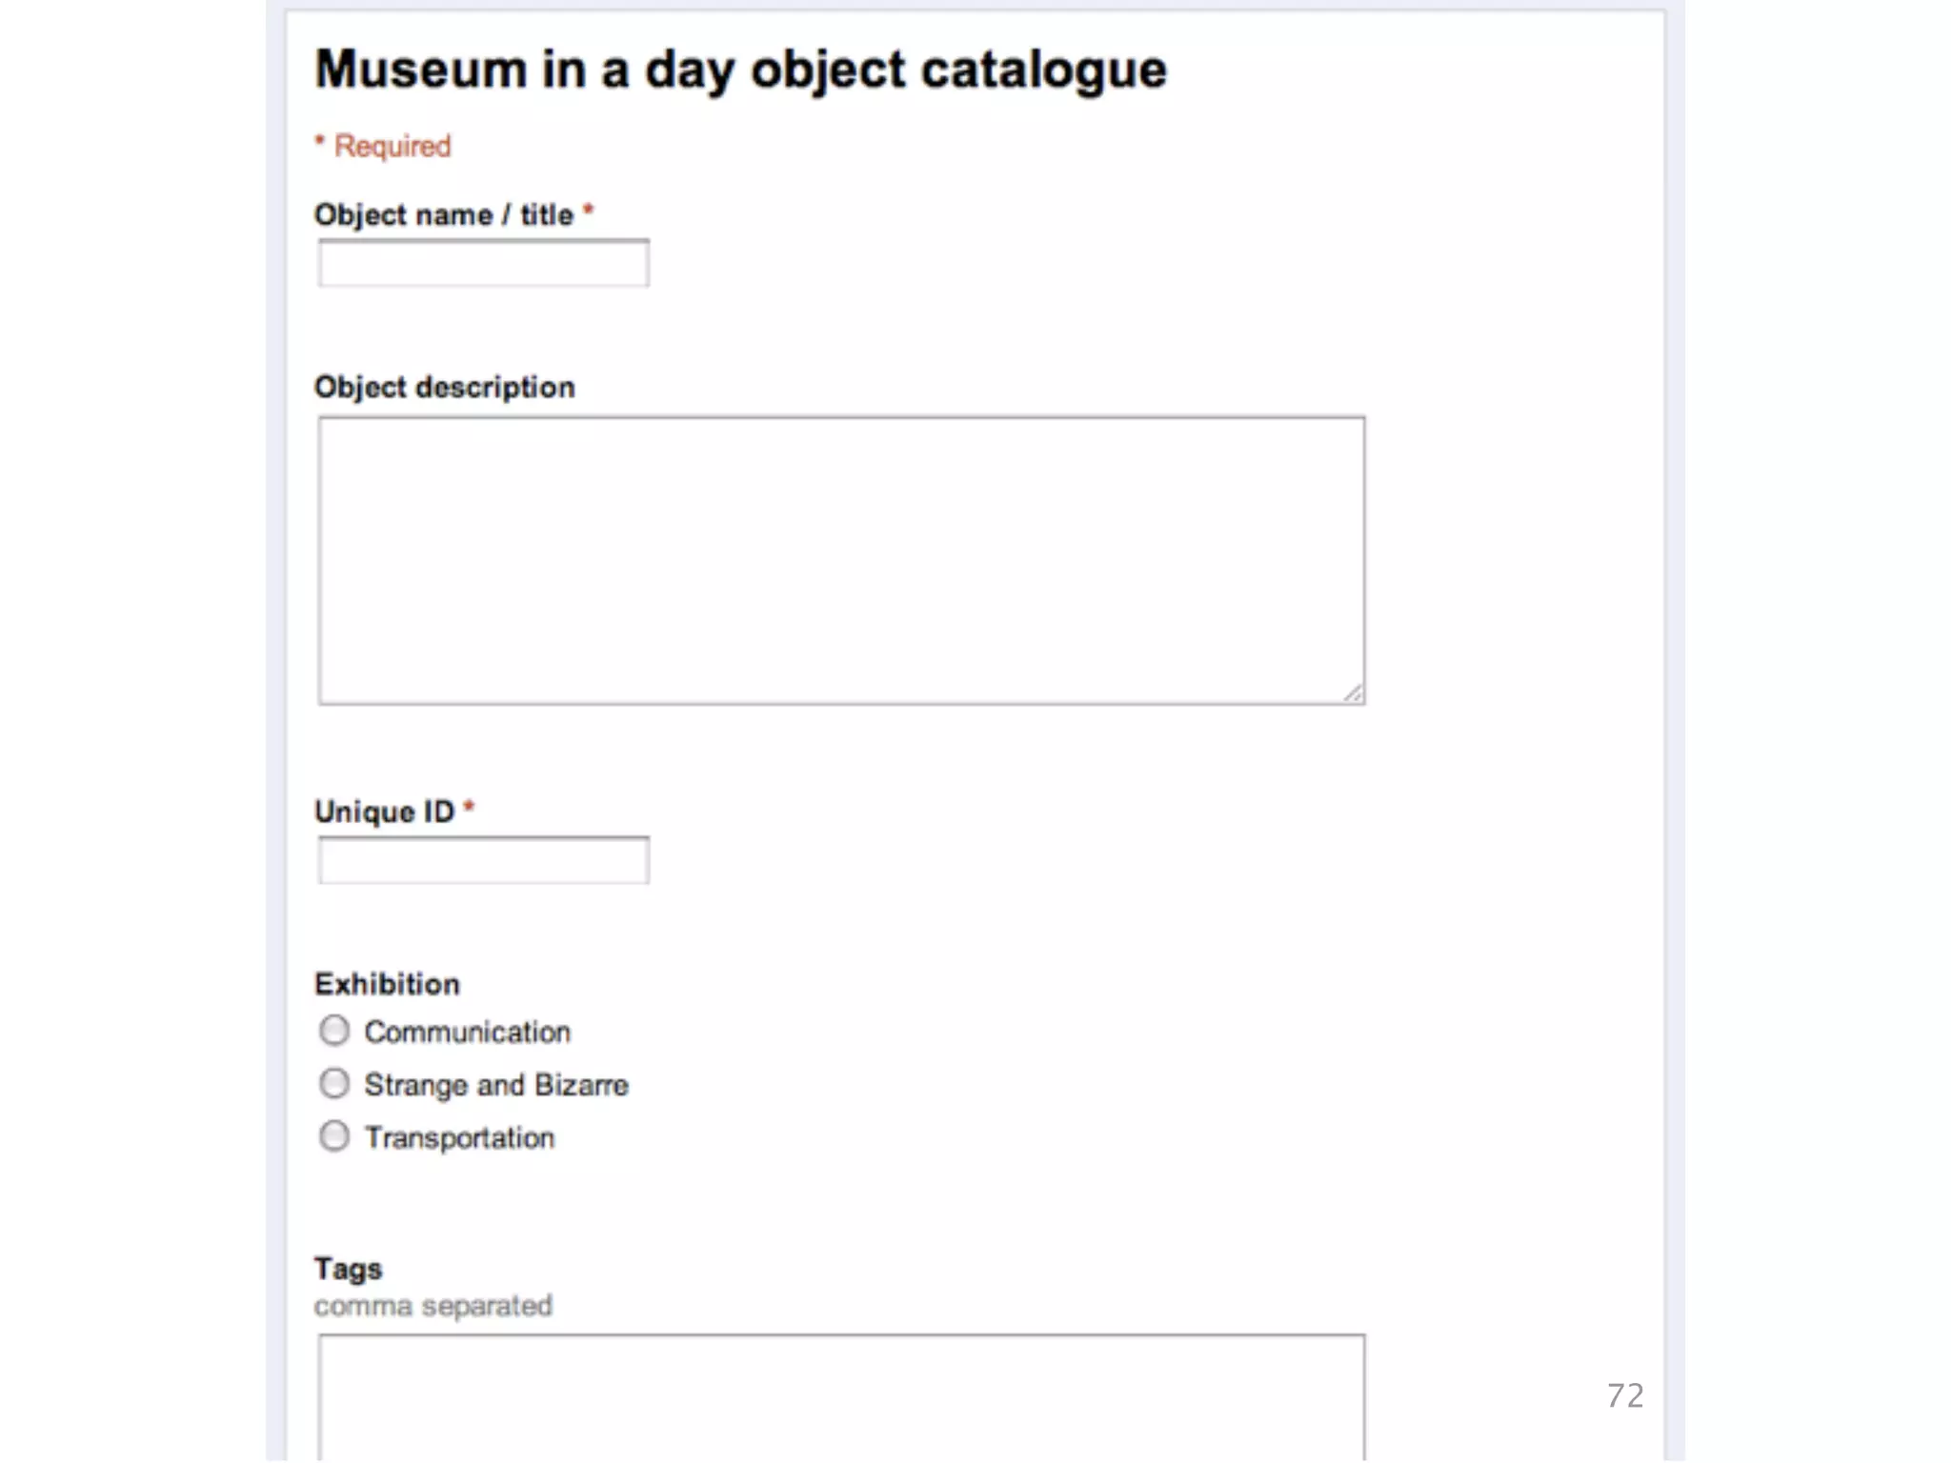
Task: Click the Exhibition section heading
Action: point(388,984)
